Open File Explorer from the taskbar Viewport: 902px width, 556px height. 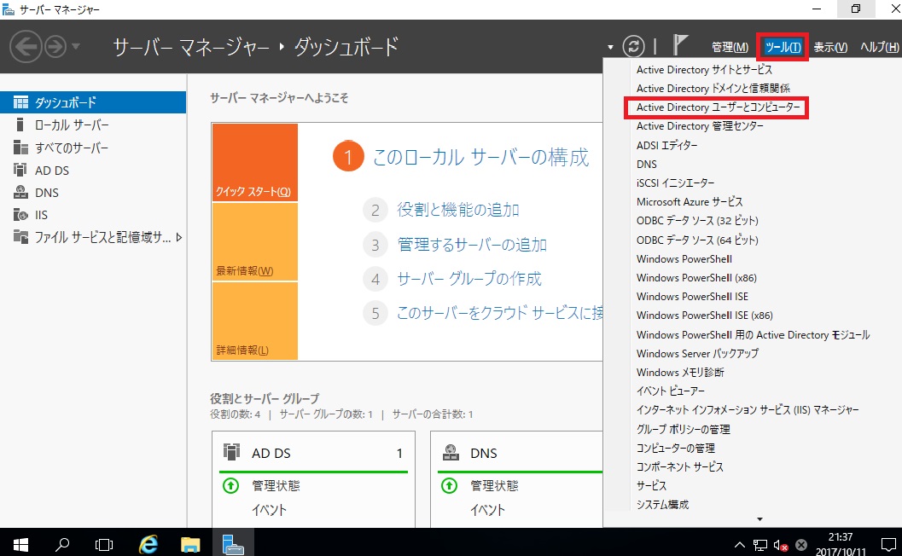(190, 543)
